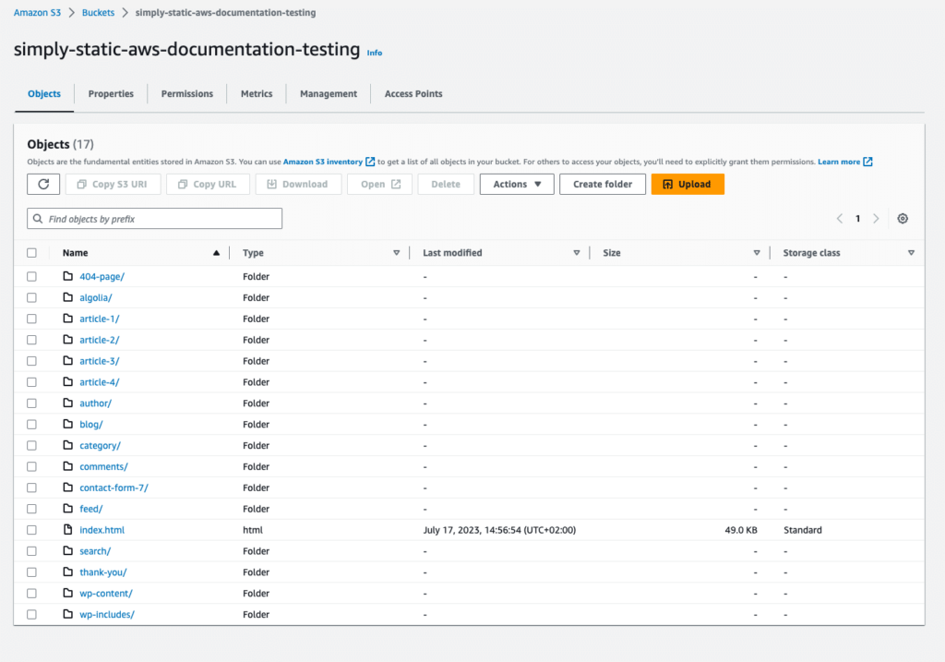Sort by Last modified column arrow
Screen dimensions: 945x662
(577, 253)
